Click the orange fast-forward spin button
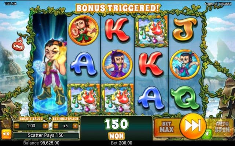The height and width of the screenshot is (146, 235). point(192,126)
